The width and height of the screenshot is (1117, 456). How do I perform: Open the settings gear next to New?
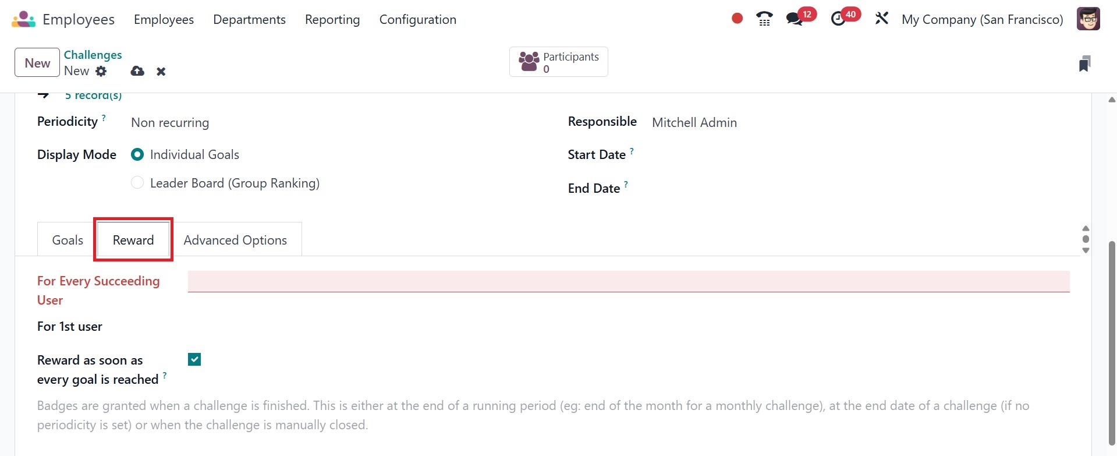101,71
